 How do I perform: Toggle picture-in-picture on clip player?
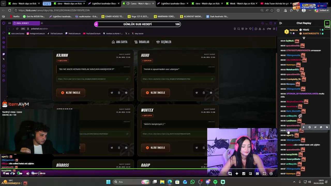[x=250, y=174]
